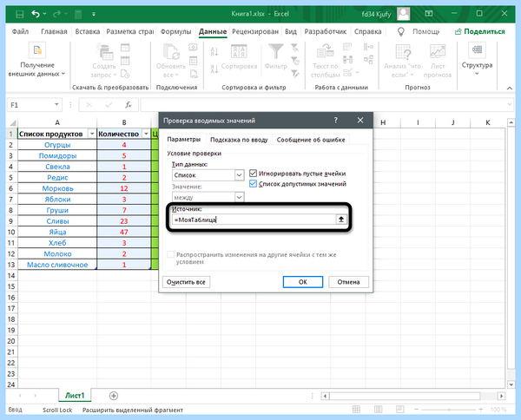Click row header 20

point(11,341)
